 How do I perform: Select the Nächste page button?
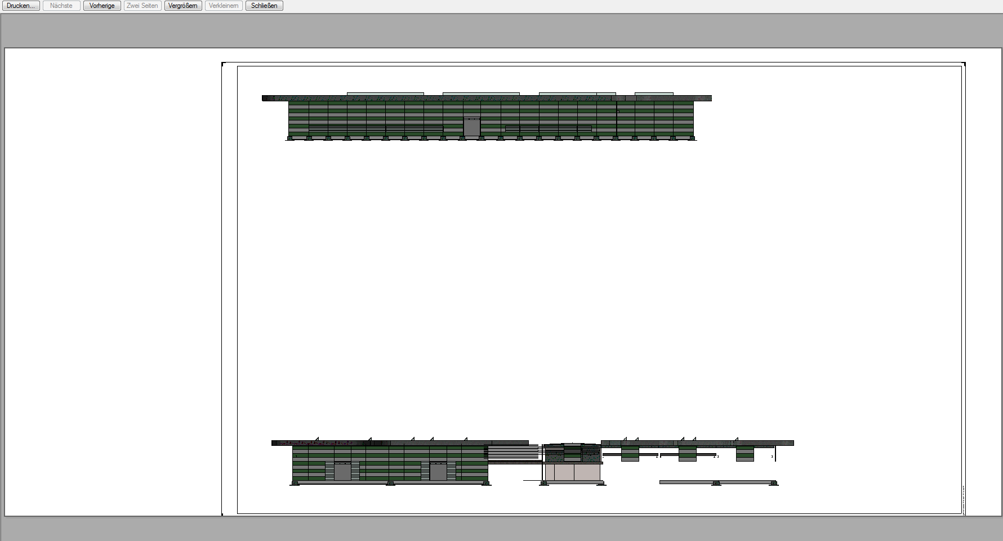click(x=61, y=6)
